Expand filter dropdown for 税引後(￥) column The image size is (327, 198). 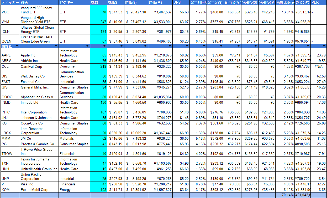(273, 46)
